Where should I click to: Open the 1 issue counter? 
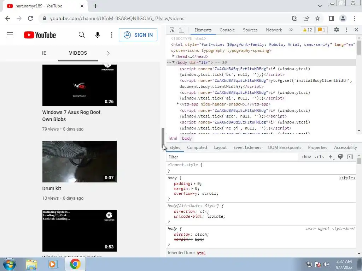pos(322,30)
